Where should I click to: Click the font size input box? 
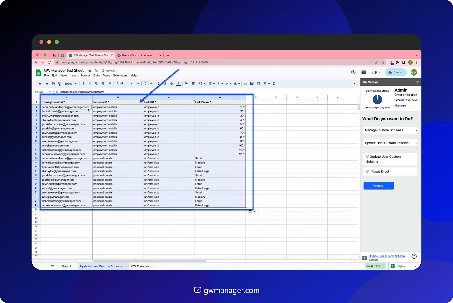coord(145,84)
